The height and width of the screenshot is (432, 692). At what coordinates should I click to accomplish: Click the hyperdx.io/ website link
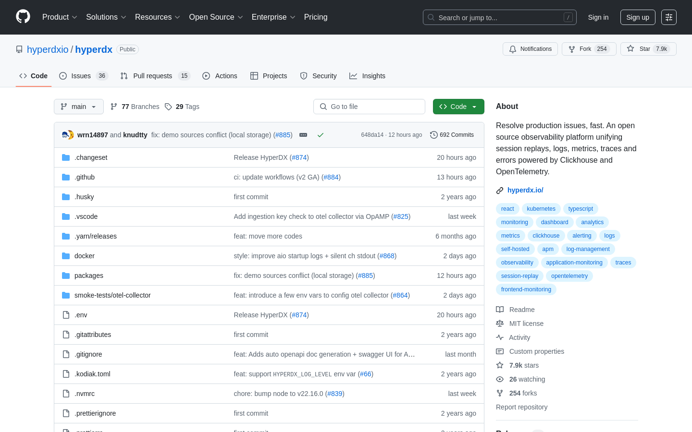525,190
